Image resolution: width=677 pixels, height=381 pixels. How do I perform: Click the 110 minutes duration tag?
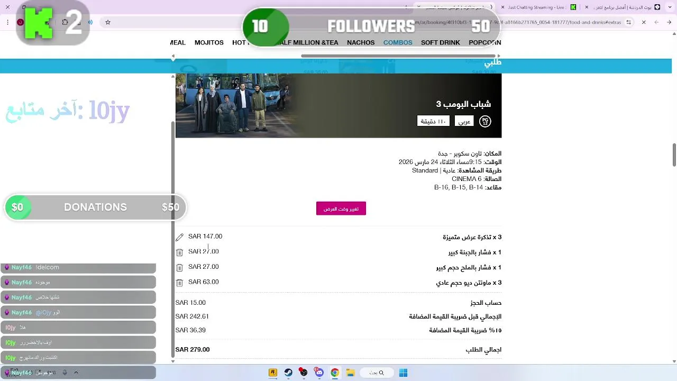pos(433,121)
